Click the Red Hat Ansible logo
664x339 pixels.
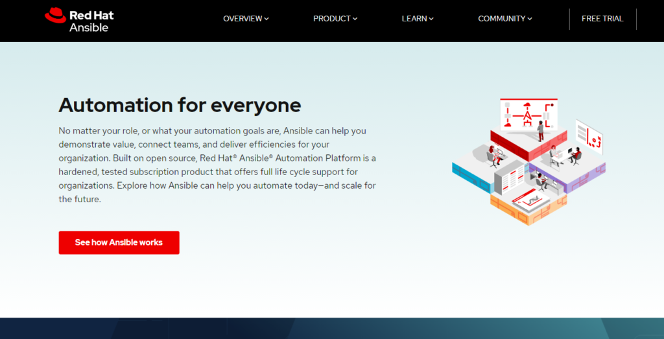point(79,20)
